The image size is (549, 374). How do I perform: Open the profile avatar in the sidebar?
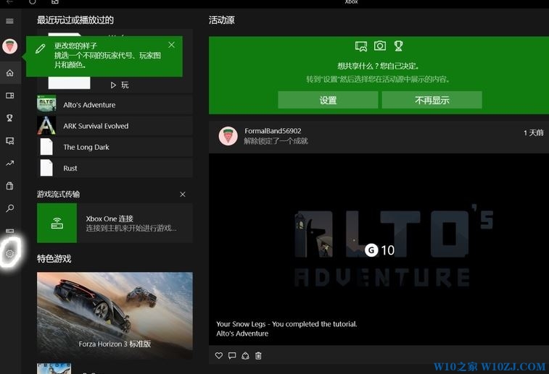coord(10,46)
